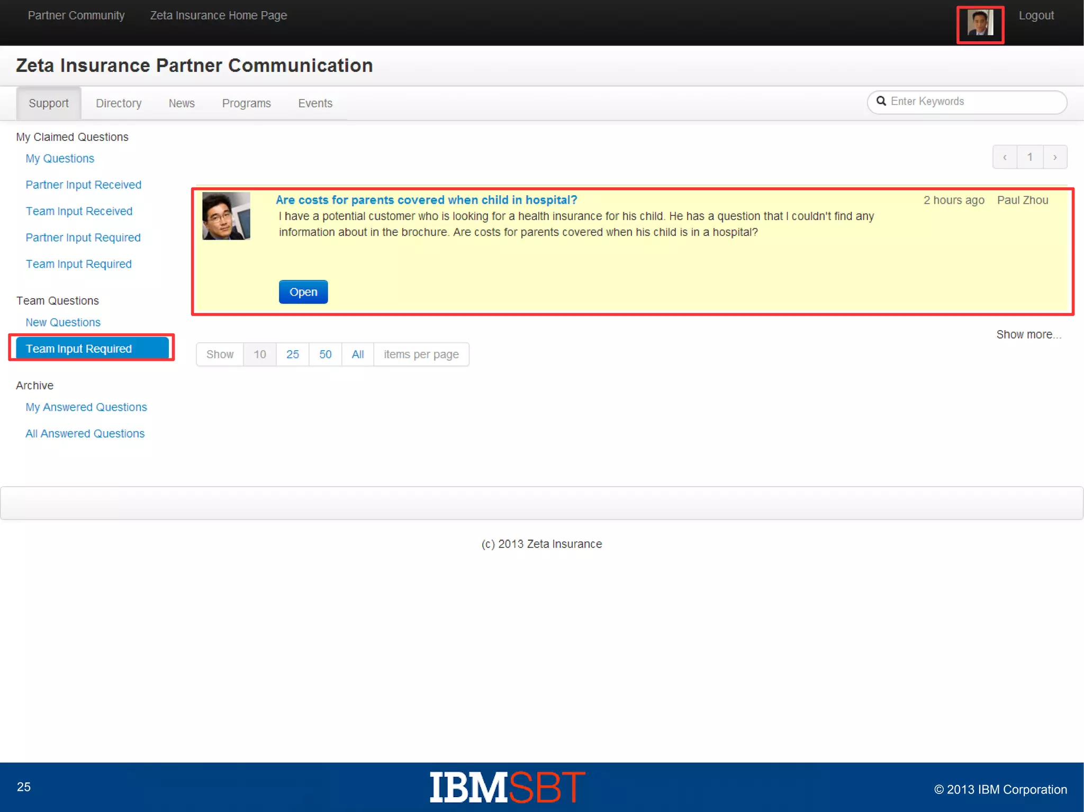The height and width of the screenshot is (812, 1084).
Task: Show 50 items per page
Action: coord(326,354)
